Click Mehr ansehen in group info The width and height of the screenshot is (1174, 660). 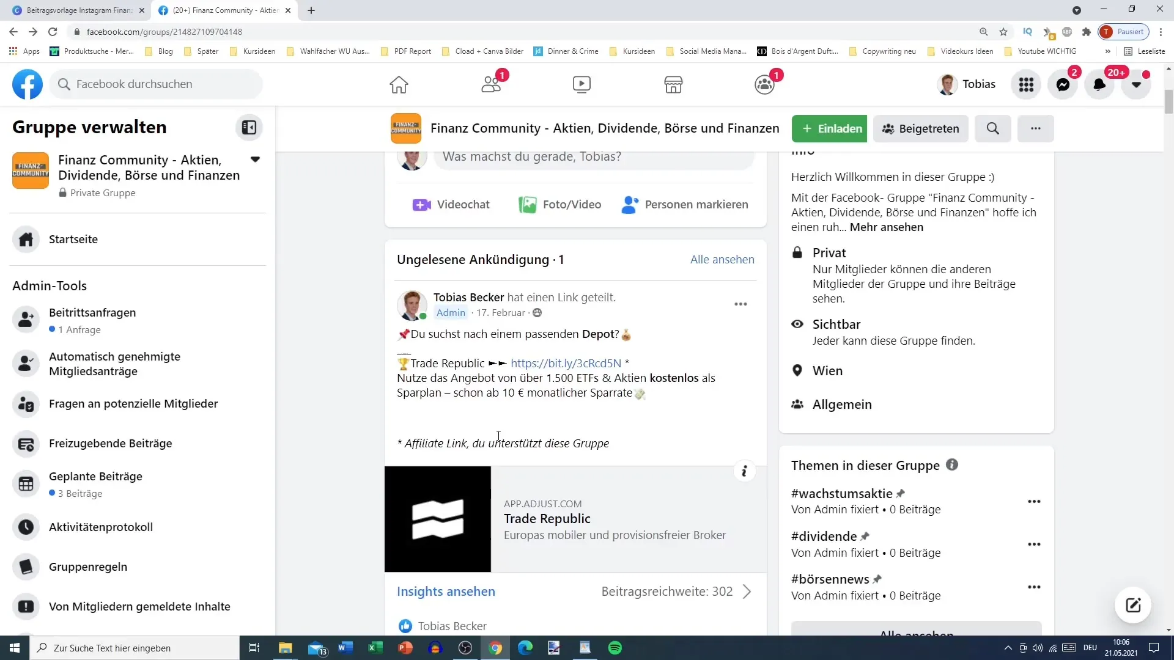886,227
